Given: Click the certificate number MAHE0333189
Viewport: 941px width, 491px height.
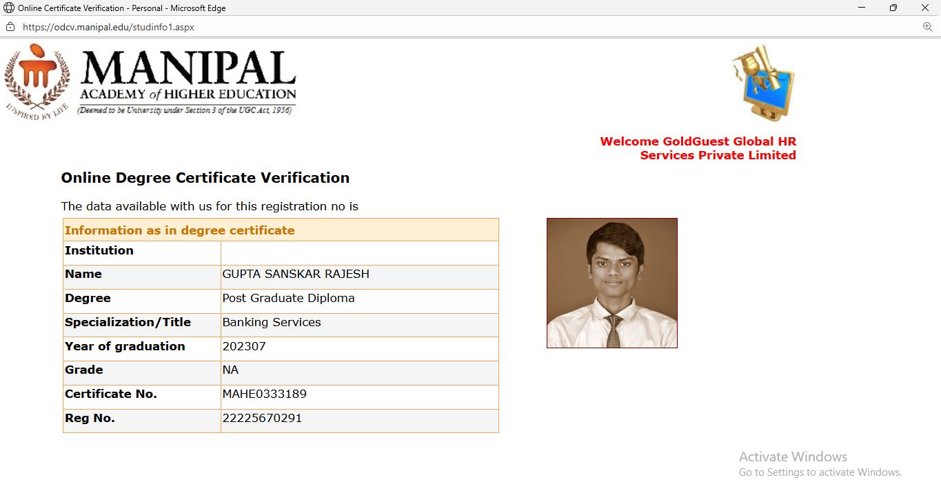Looking at the screenshot, I should pyautogui.click(x=264, y=394).
